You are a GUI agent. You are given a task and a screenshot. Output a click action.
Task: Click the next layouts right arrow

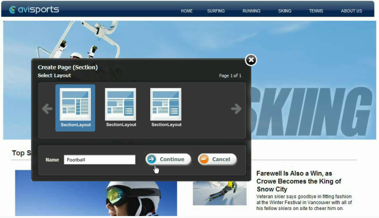coord(236,109)
